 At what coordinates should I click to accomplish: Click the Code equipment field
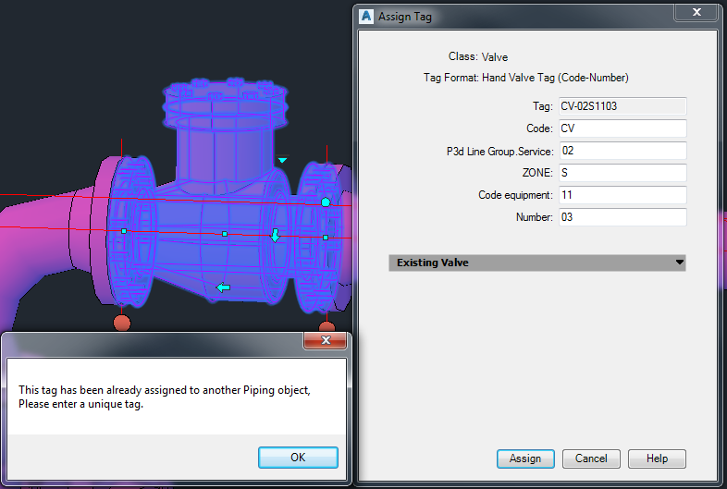[622, 195]
